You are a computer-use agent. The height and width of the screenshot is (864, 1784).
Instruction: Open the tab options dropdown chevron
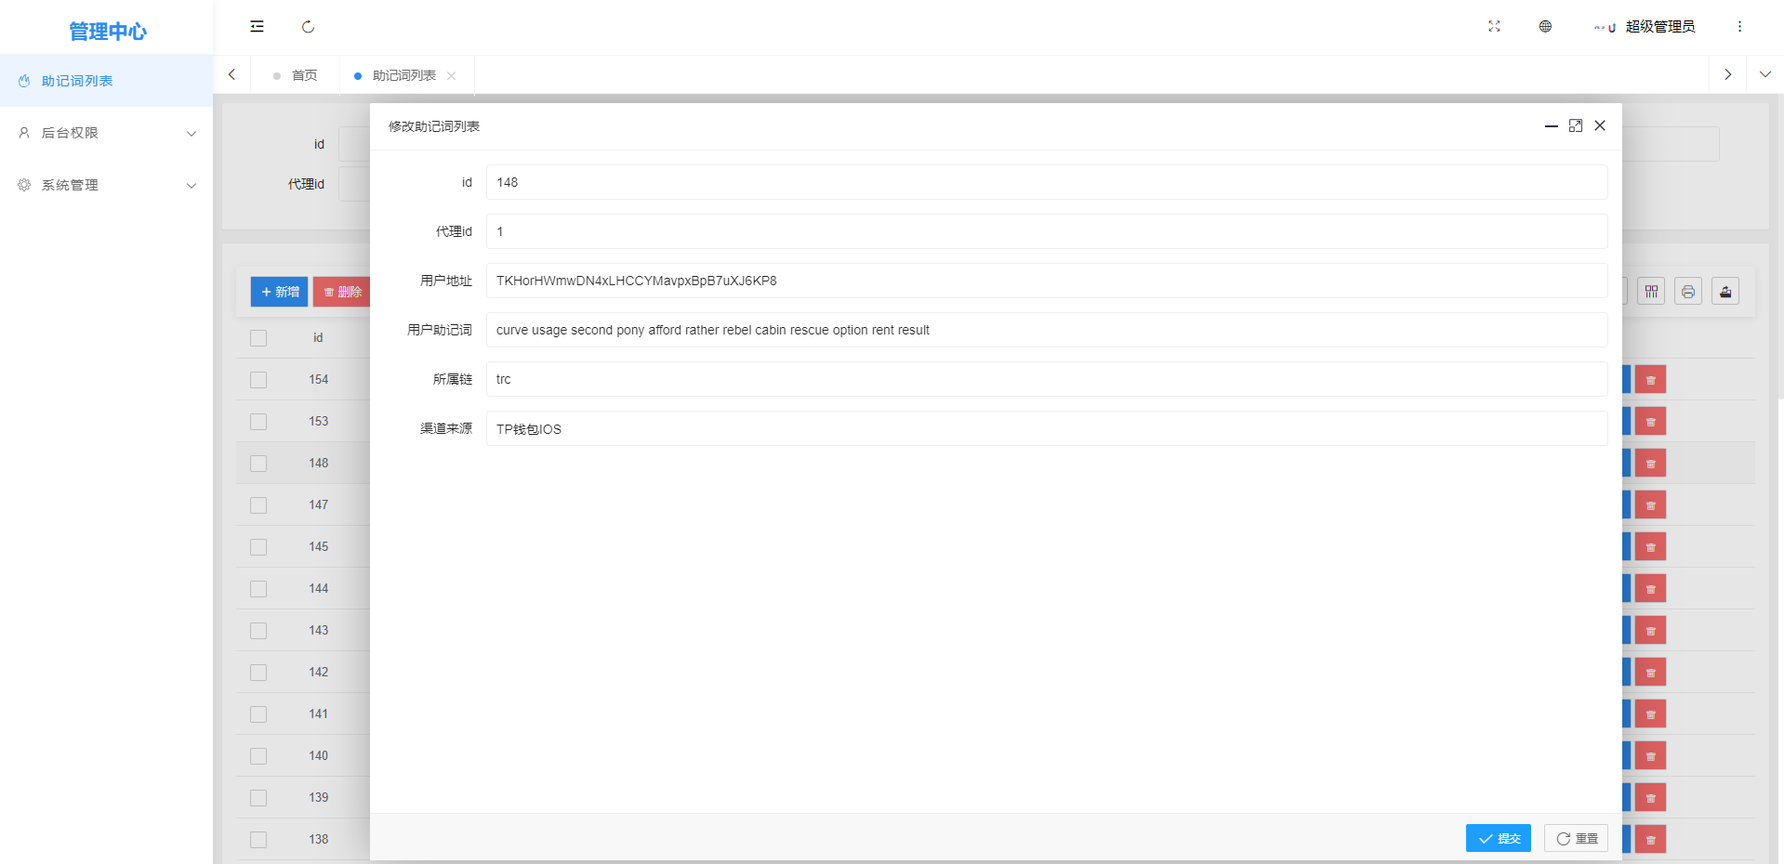(1764, 74)
